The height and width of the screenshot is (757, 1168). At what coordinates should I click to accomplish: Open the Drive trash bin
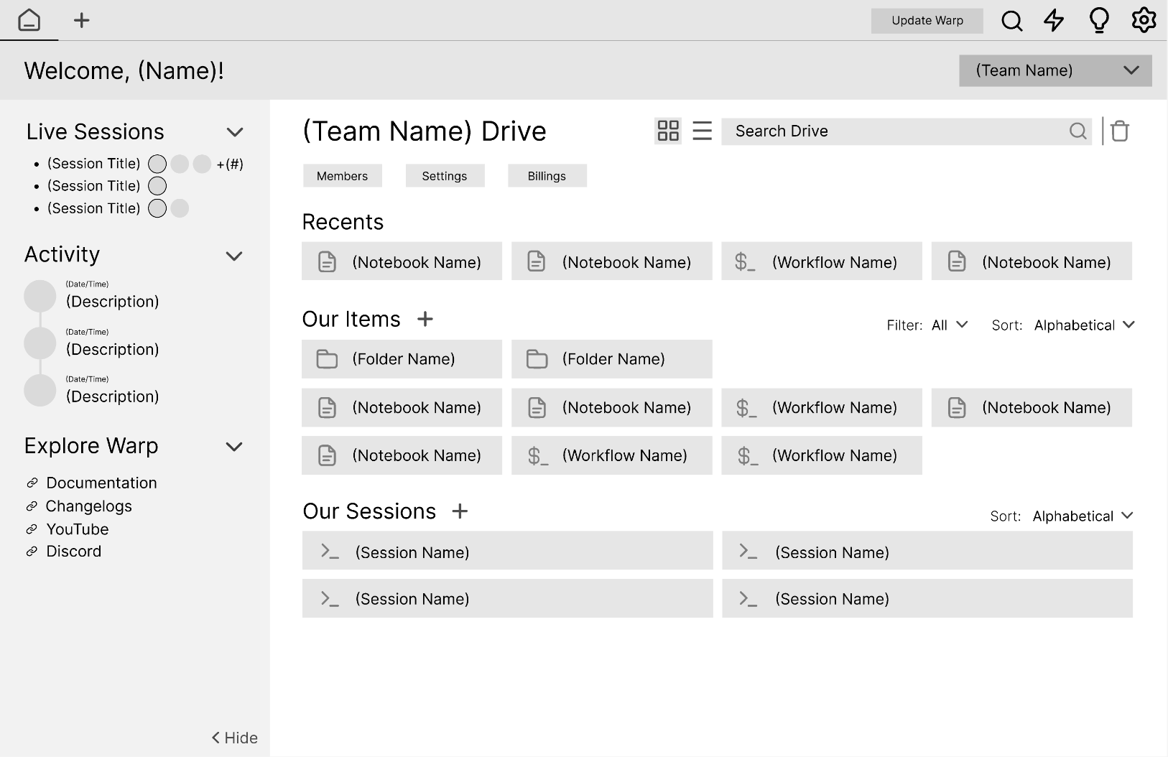[x=1120, y=131]
